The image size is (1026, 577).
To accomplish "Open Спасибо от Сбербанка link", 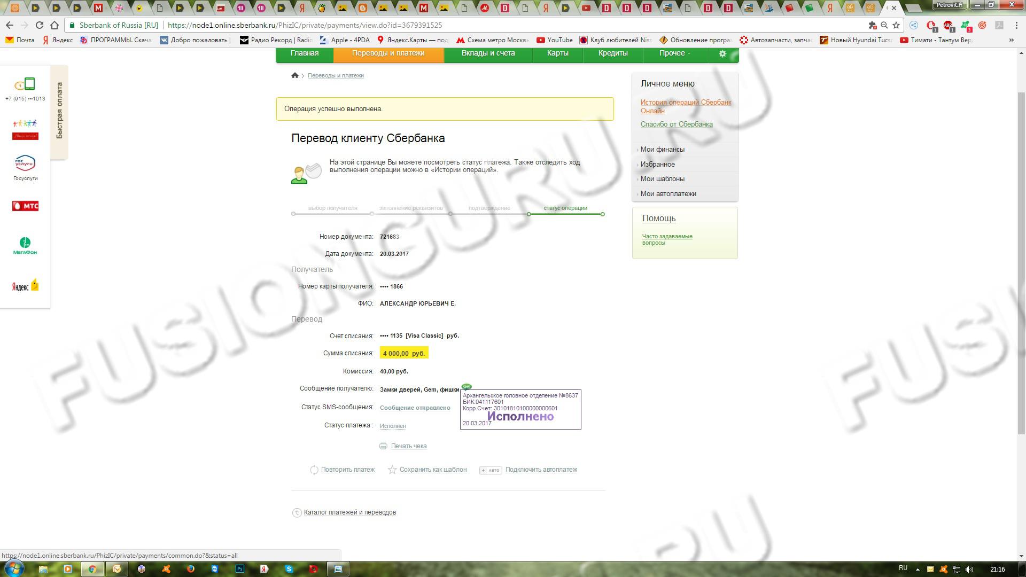I will [x=677, y=124].
